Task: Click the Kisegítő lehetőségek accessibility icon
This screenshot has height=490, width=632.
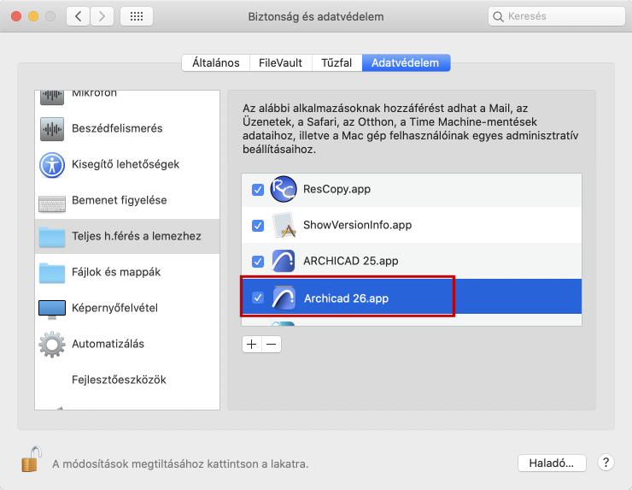Action: click(52, 165)
